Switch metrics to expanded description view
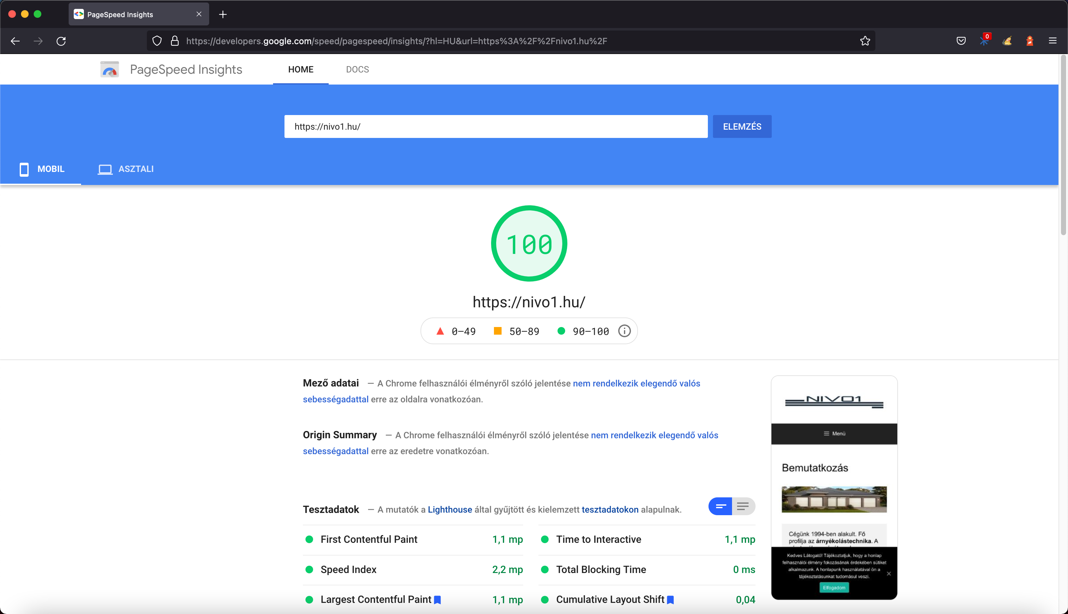 click(x=743, y=506)
